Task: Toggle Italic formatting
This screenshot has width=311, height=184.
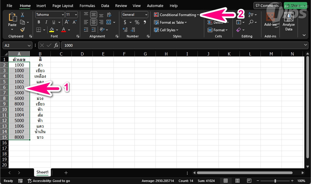Action: (46, 22)
